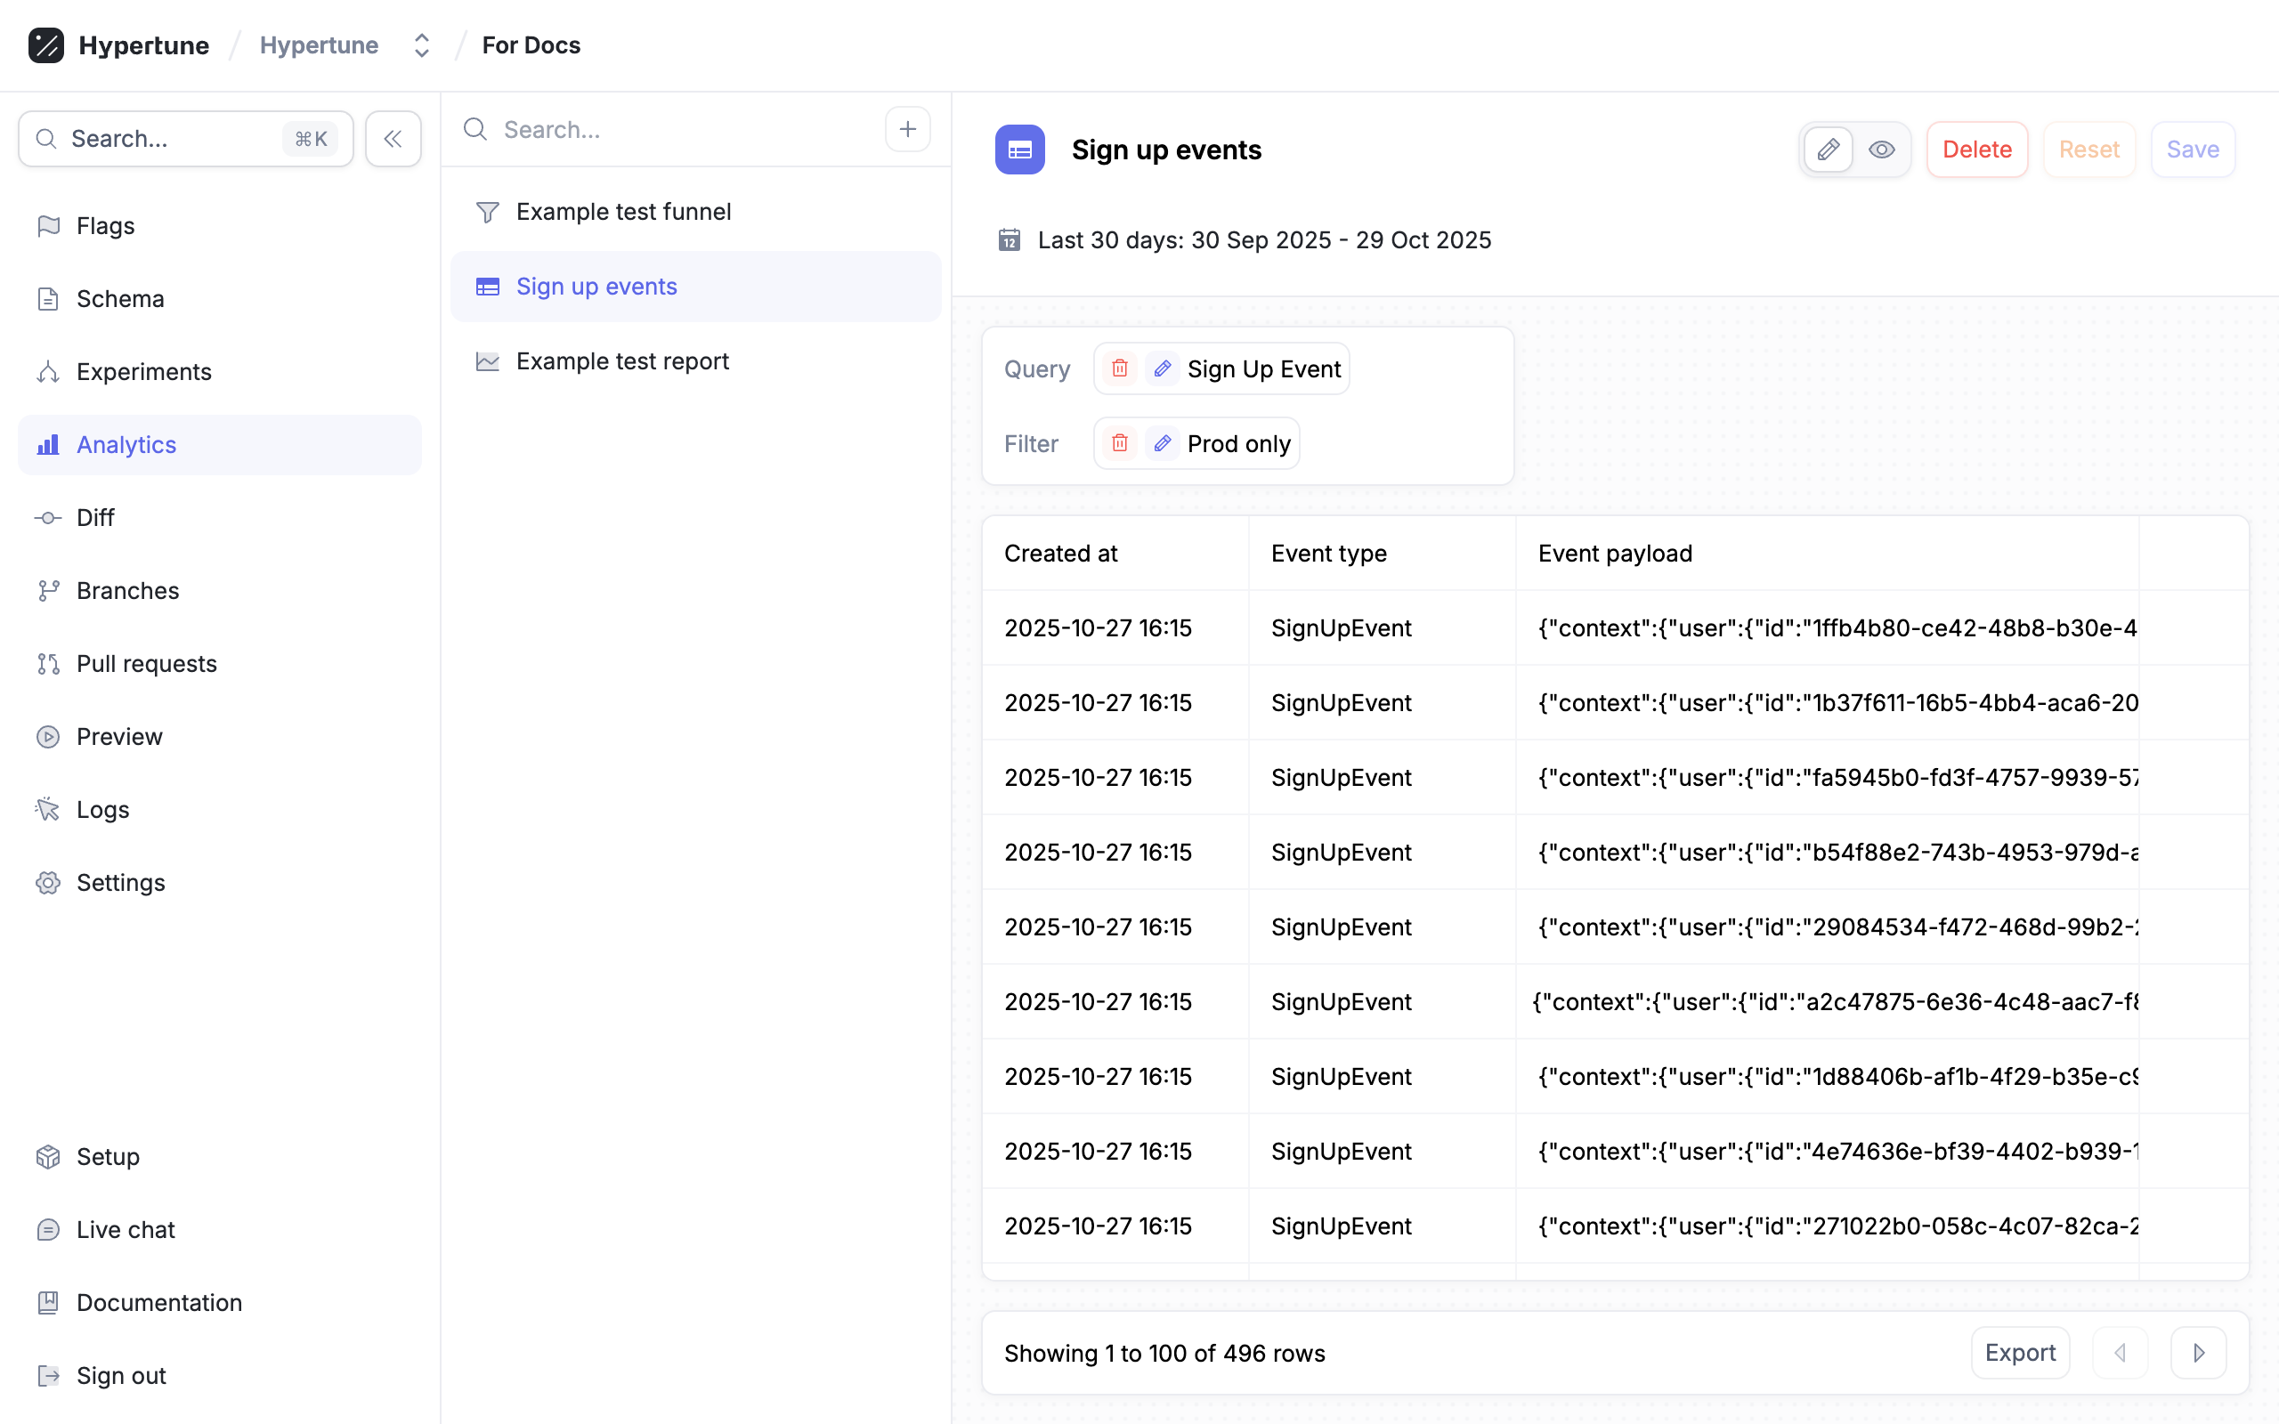Screen dimensions: 2279x1424
Task: Open the Last 30 days date range
Action: pyautogui.click(x=1263, y=240)
